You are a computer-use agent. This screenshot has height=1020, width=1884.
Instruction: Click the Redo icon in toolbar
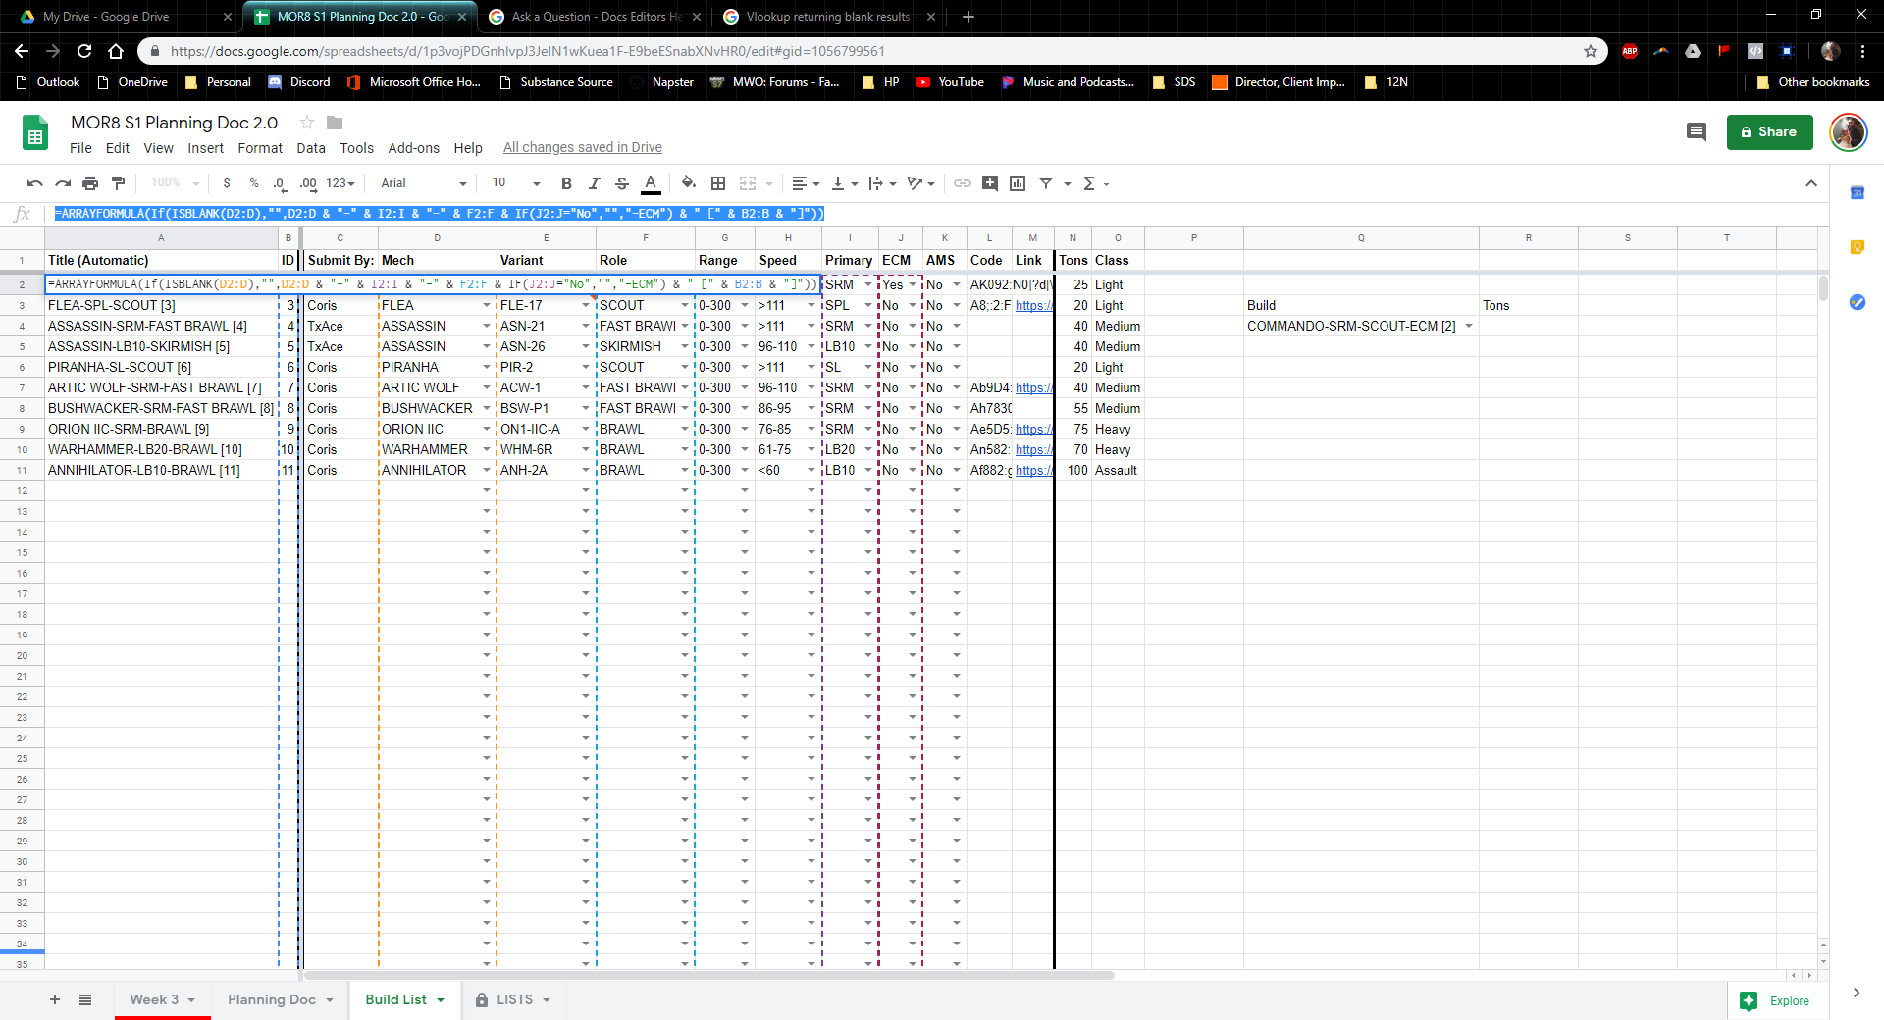pyautogui.click(x=63, y=183)
